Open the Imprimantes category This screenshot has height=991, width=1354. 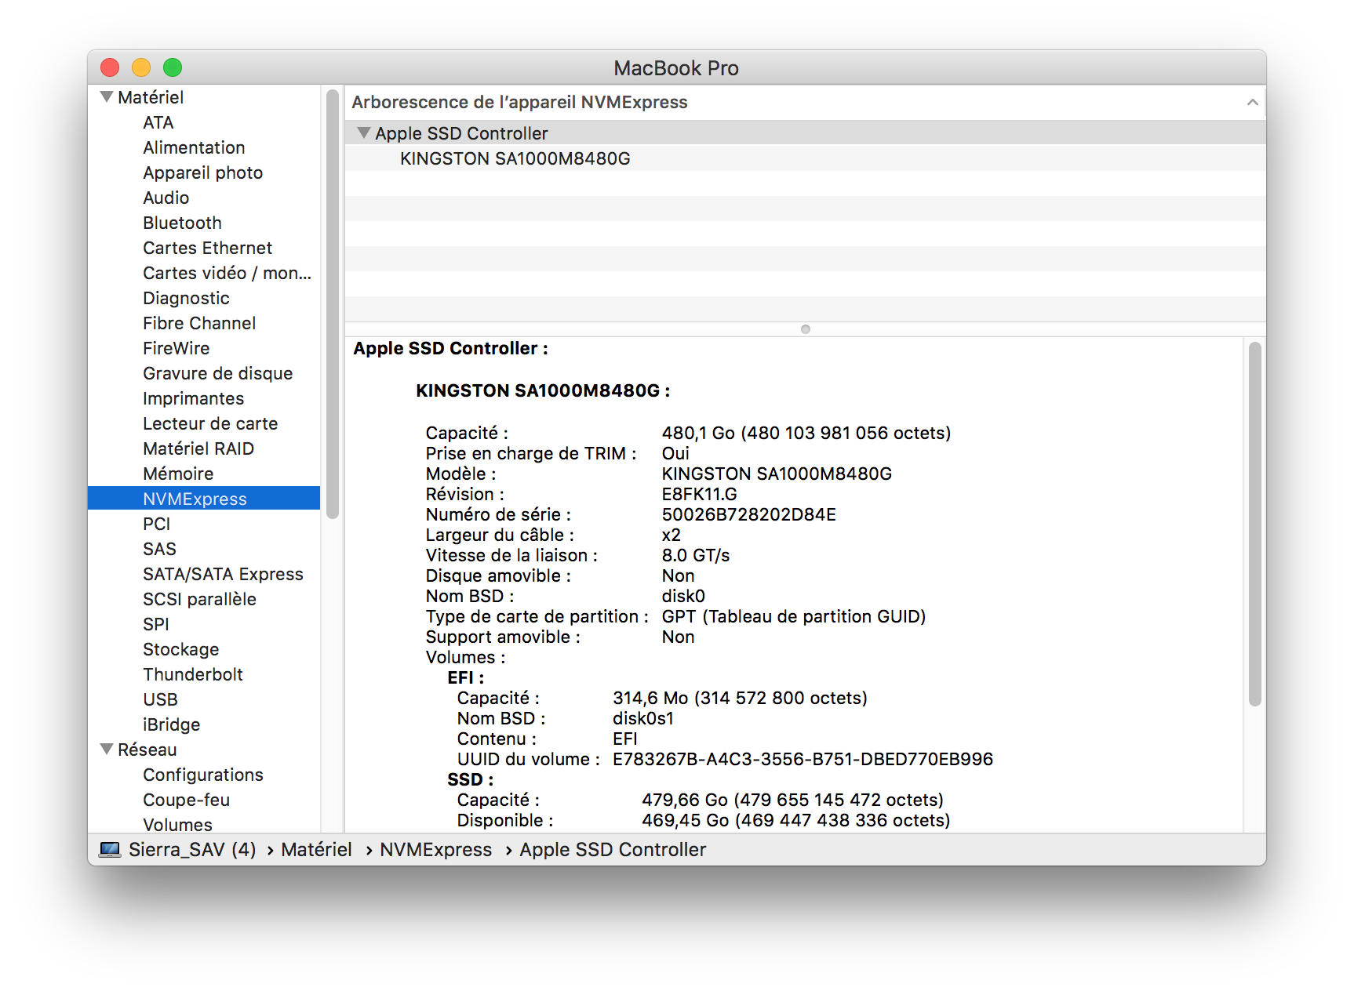pos(193,398)
